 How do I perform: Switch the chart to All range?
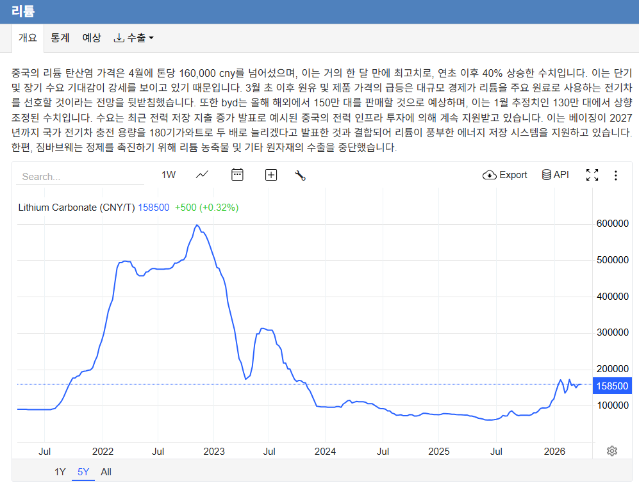click(x=106, y=472)
